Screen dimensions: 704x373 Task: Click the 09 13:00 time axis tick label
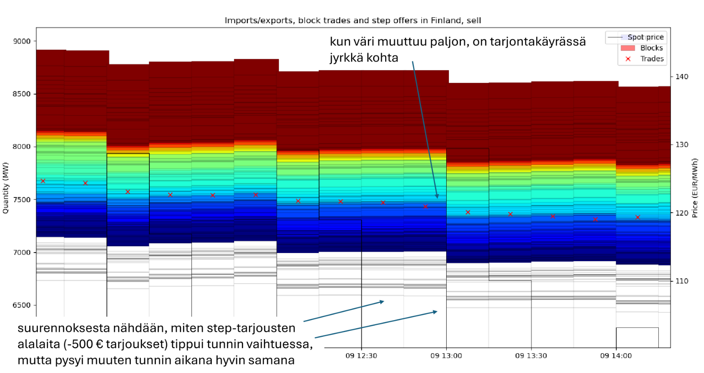[446, 356]
